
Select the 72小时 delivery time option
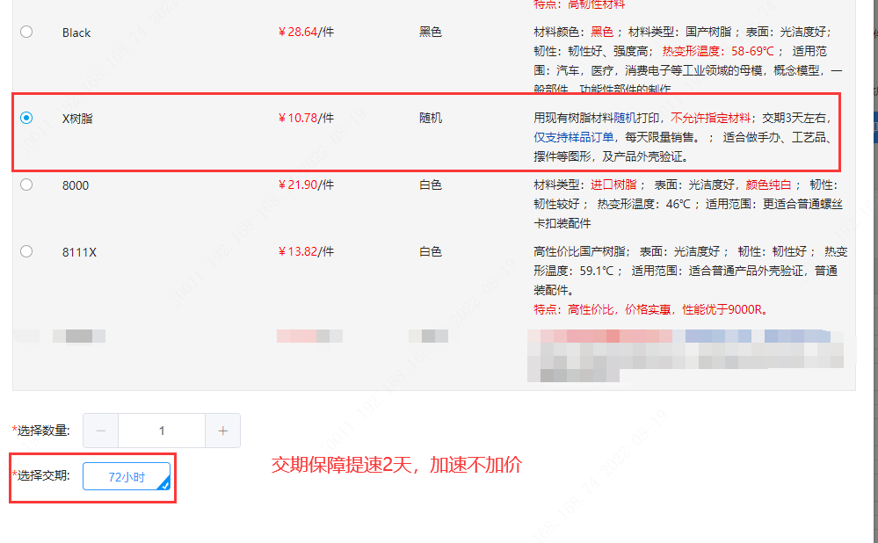(x=127, y=477)
